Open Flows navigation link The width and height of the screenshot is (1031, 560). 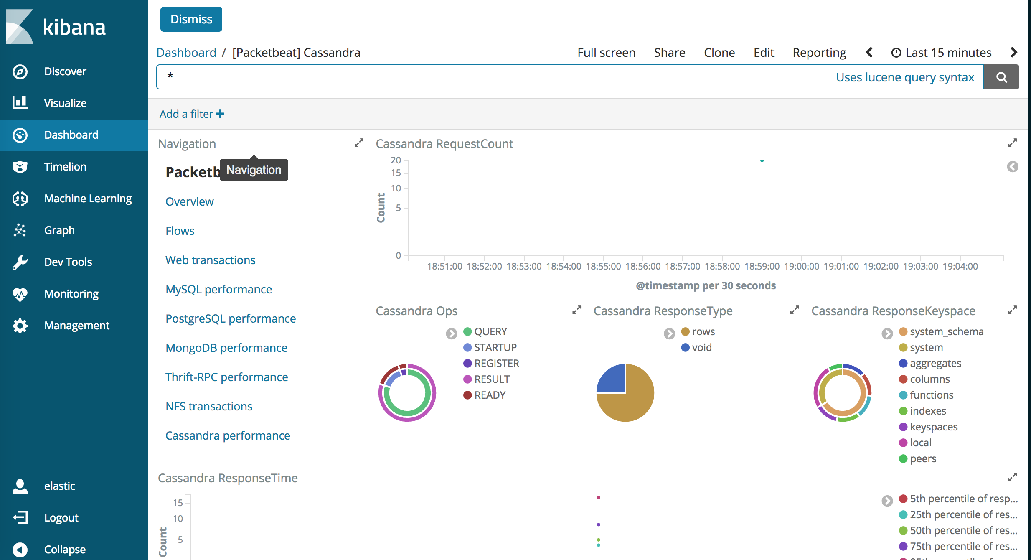(180, 231)
